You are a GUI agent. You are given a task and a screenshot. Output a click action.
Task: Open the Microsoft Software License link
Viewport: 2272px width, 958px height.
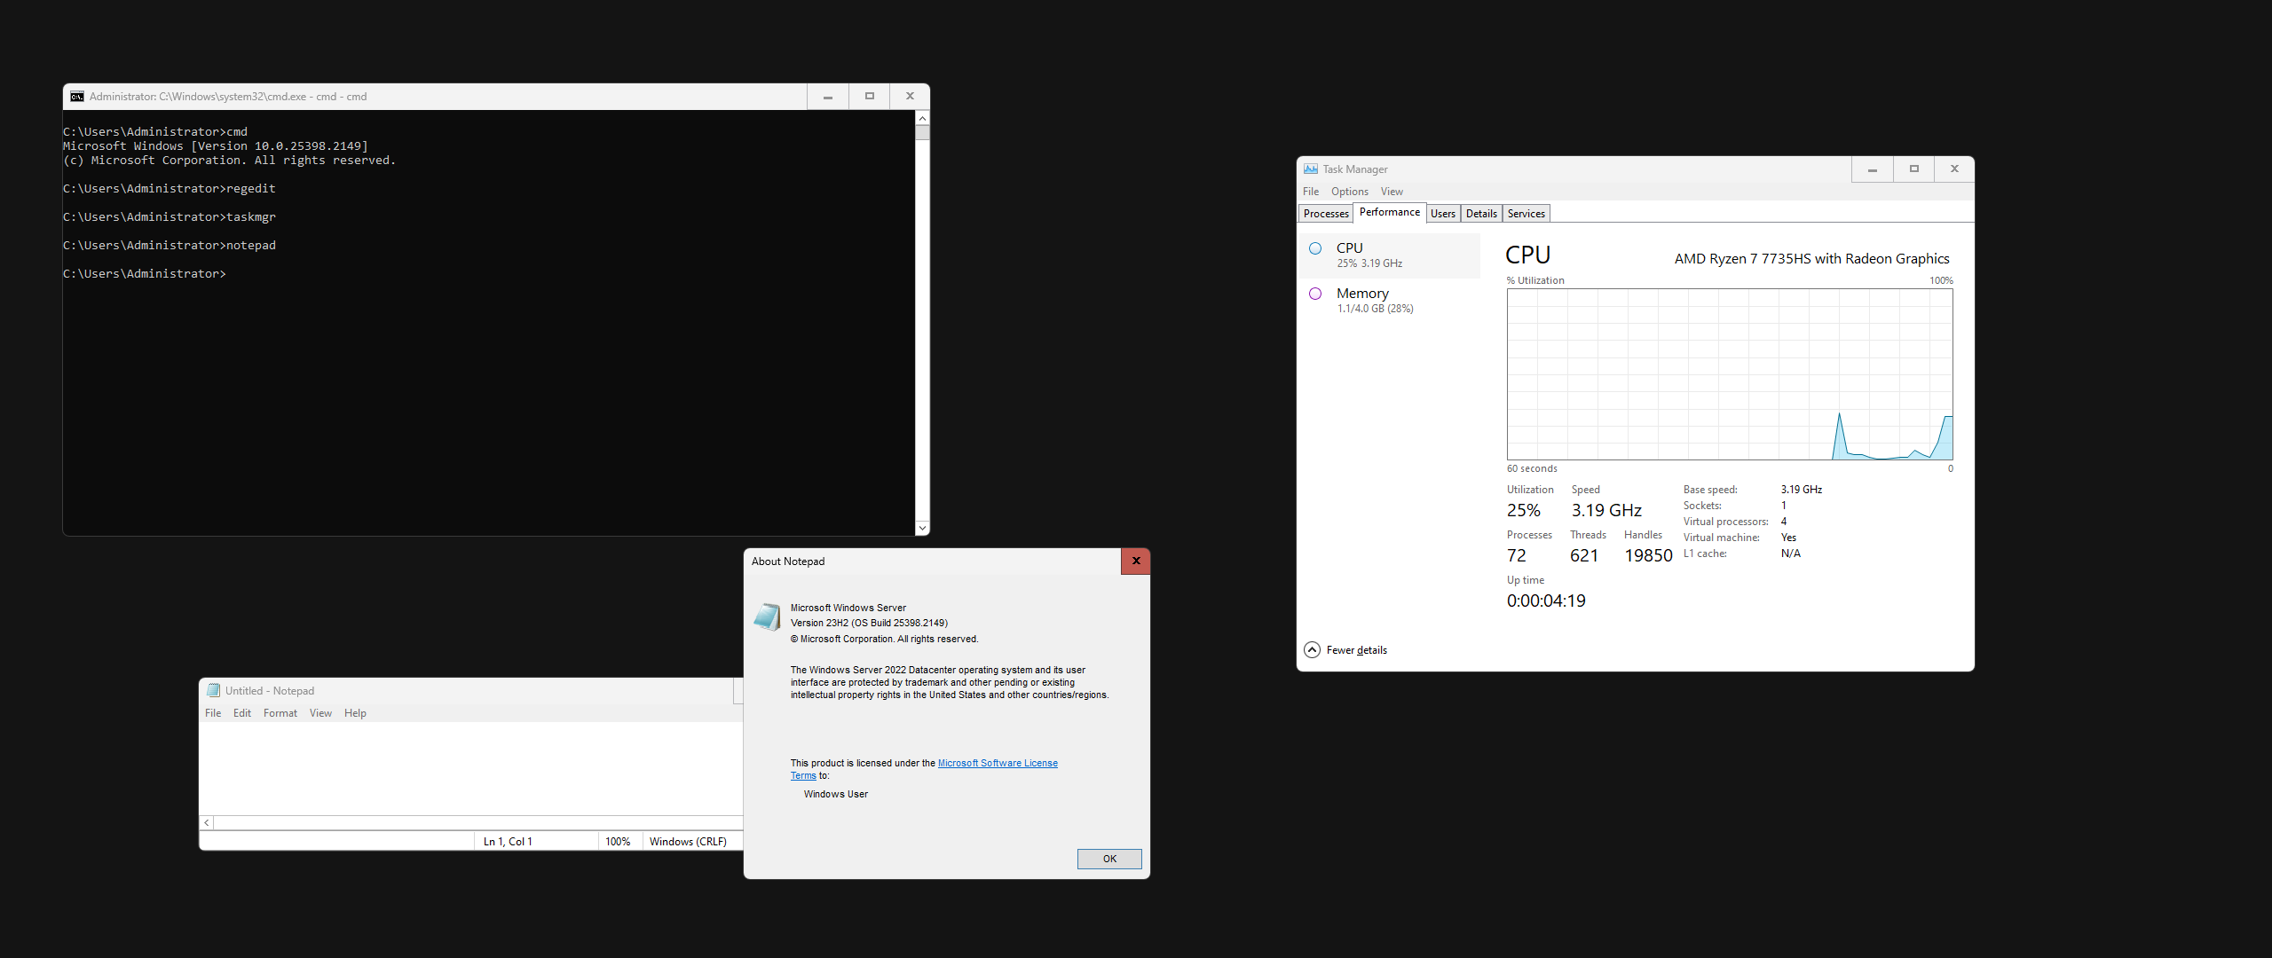(997, 763)
